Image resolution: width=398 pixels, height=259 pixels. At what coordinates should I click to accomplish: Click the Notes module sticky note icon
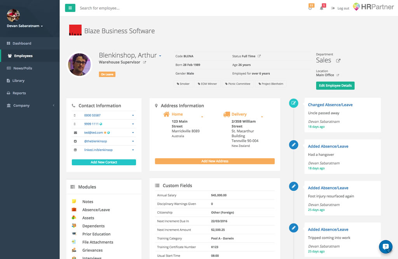coord(74,201)
